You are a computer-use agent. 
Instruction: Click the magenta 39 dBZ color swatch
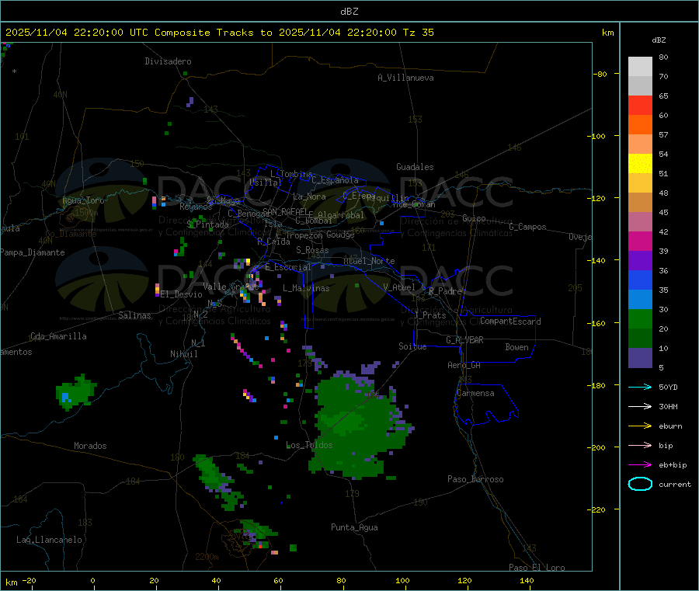click(x=640, y=241)
